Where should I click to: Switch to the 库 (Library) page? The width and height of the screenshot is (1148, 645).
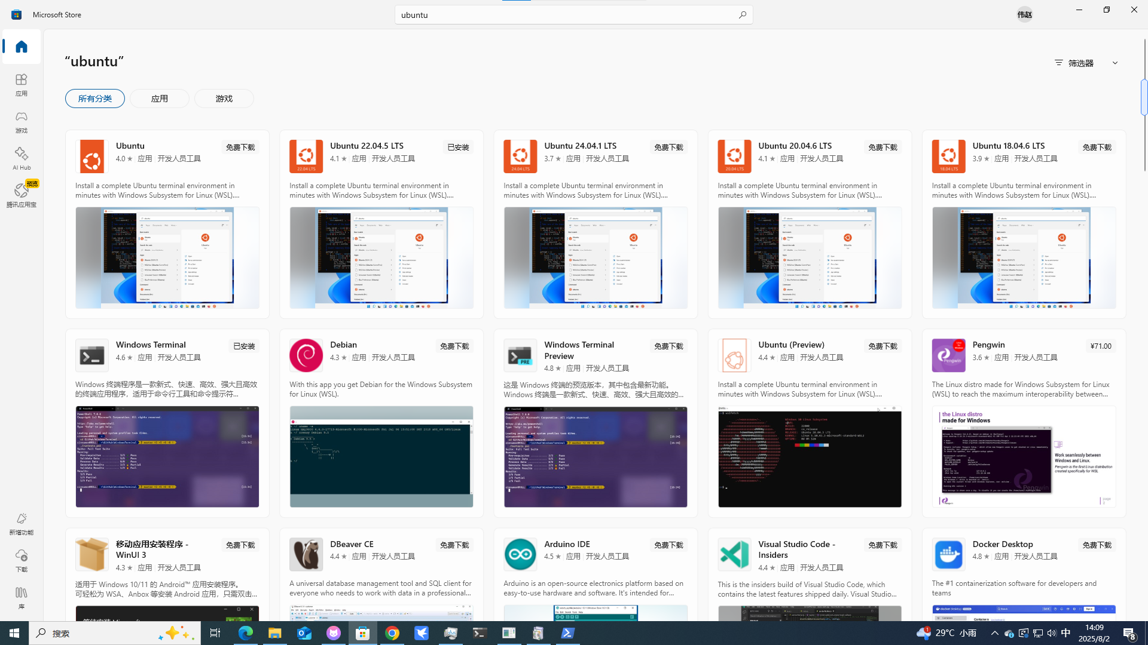pos(21,598)
